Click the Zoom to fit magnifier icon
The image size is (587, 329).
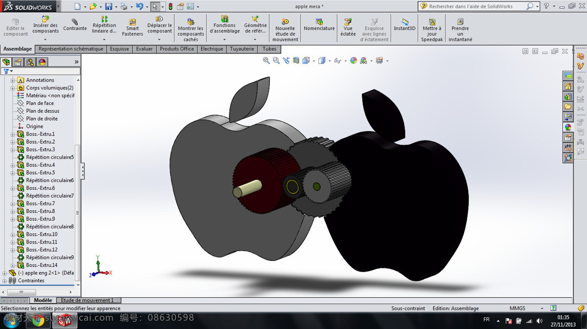[266, 61]
